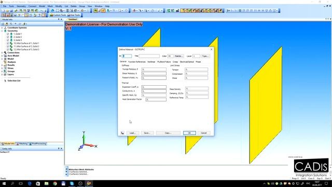Click the Results node icon
Viewport: 332px width, 187px height.
(x=5, y=65)
